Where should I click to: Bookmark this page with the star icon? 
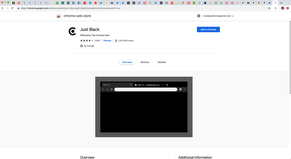pos(269,8)
